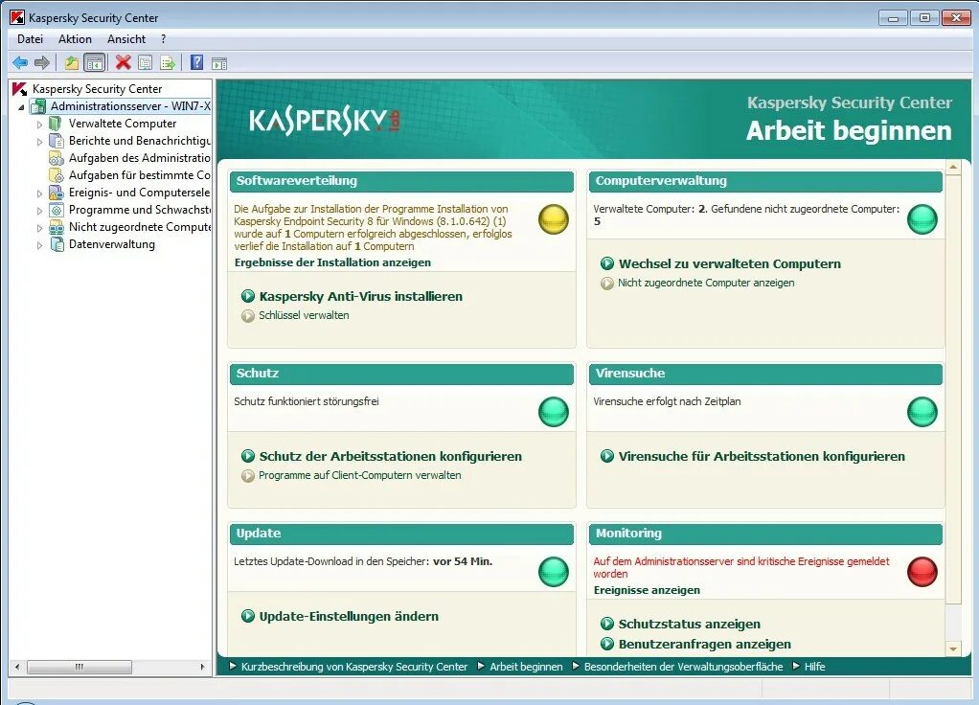Open Kurzbeschreibung von Kaspersky Security Center
The width and height of the screenshot is (979, 705).
click(354, 667)
